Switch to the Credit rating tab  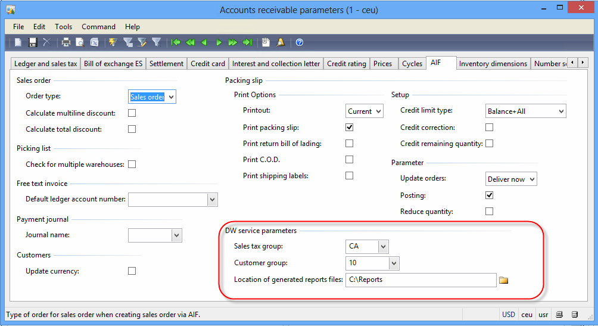346,64
